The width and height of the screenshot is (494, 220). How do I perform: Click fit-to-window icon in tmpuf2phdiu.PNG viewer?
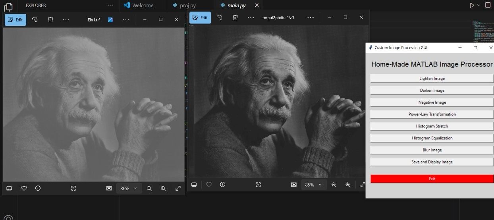click(294, 185)
